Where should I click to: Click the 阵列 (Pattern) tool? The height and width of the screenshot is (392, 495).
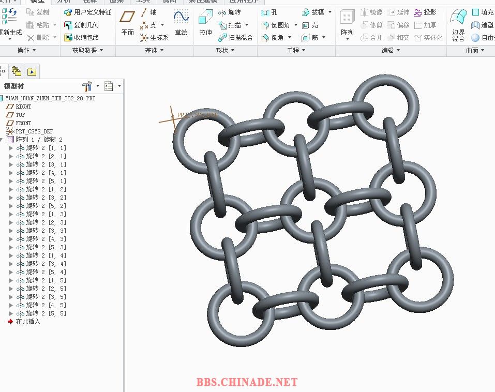click(347, 25)
